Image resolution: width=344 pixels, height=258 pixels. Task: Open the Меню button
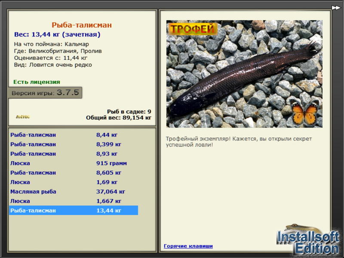23,117
